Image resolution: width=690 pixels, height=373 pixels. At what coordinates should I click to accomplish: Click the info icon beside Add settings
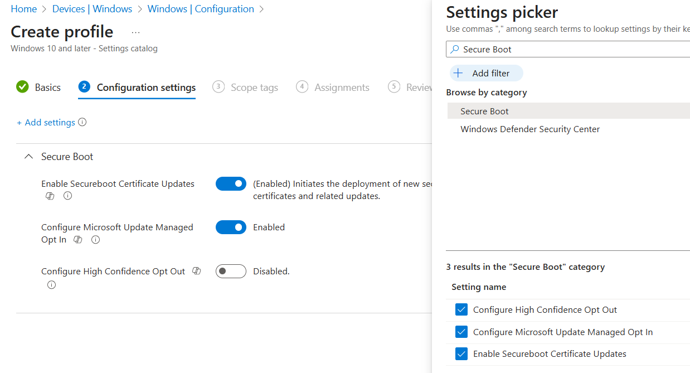82,122
